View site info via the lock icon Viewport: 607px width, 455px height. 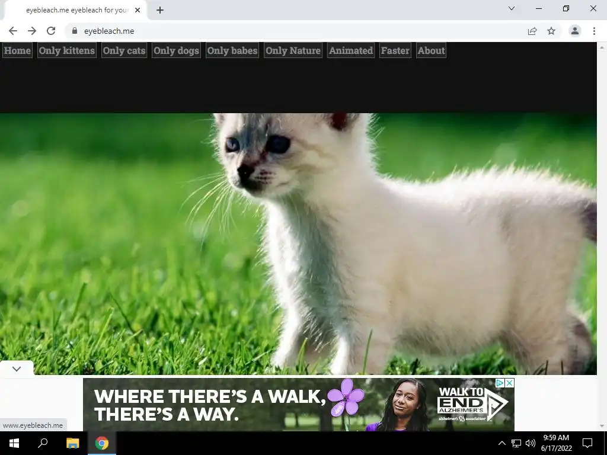pyautogui.click(x=75, y=31)
